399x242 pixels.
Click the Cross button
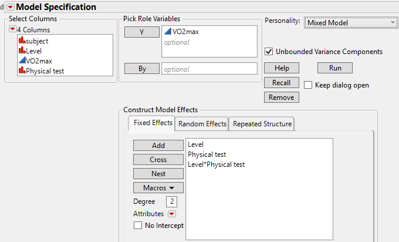(158, 160)
